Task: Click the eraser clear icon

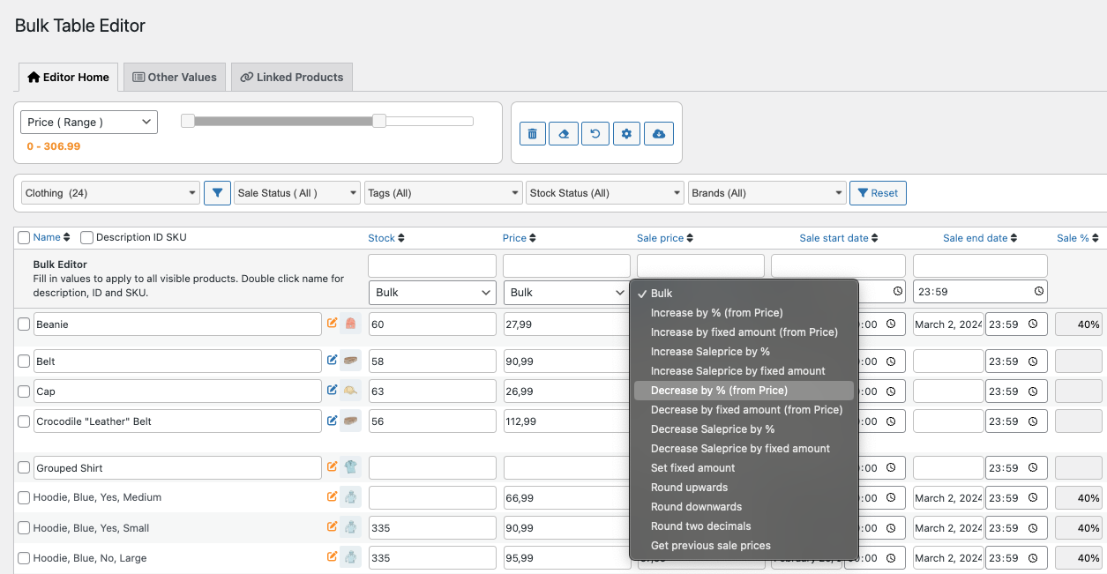Action: click(564, 133)
